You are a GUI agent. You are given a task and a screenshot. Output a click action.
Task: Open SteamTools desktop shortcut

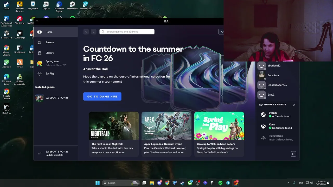point(72,5)
